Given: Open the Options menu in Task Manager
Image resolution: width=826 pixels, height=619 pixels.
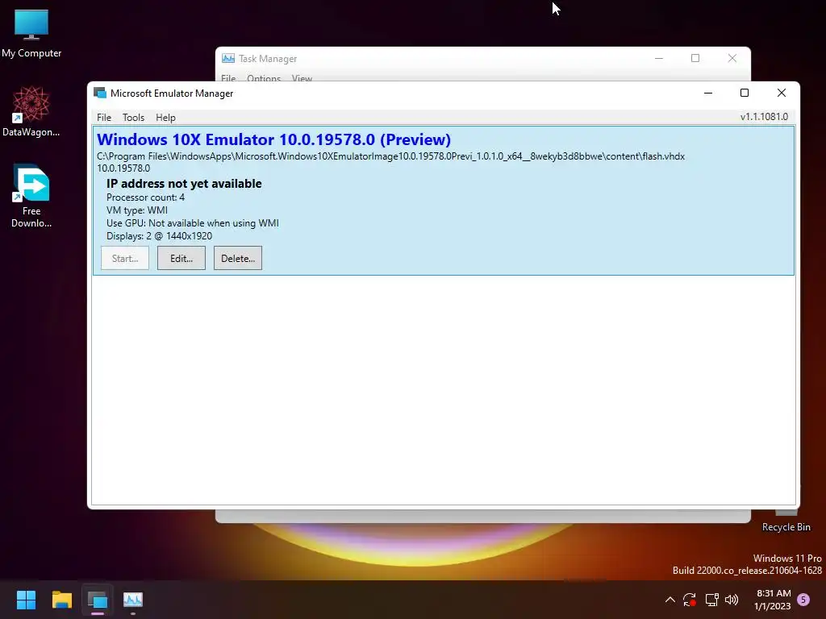Looking at the screenshot, I should pyautogui.click(x=264, y=78).
